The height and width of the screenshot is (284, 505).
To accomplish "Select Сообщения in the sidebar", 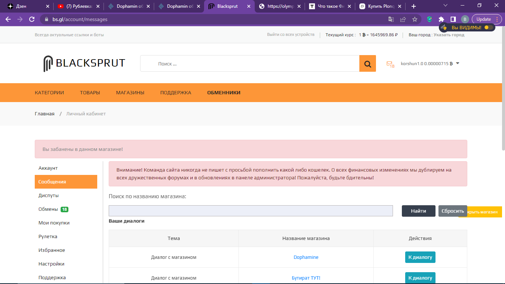I will click(x=66, y=182).
